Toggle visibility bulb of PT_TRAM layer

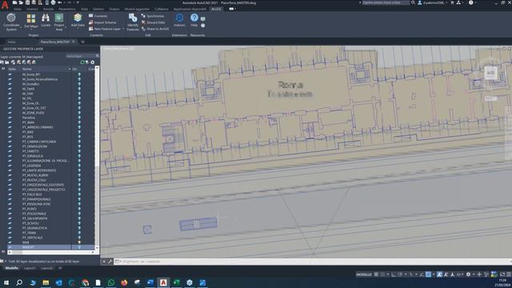click(79, 233)
